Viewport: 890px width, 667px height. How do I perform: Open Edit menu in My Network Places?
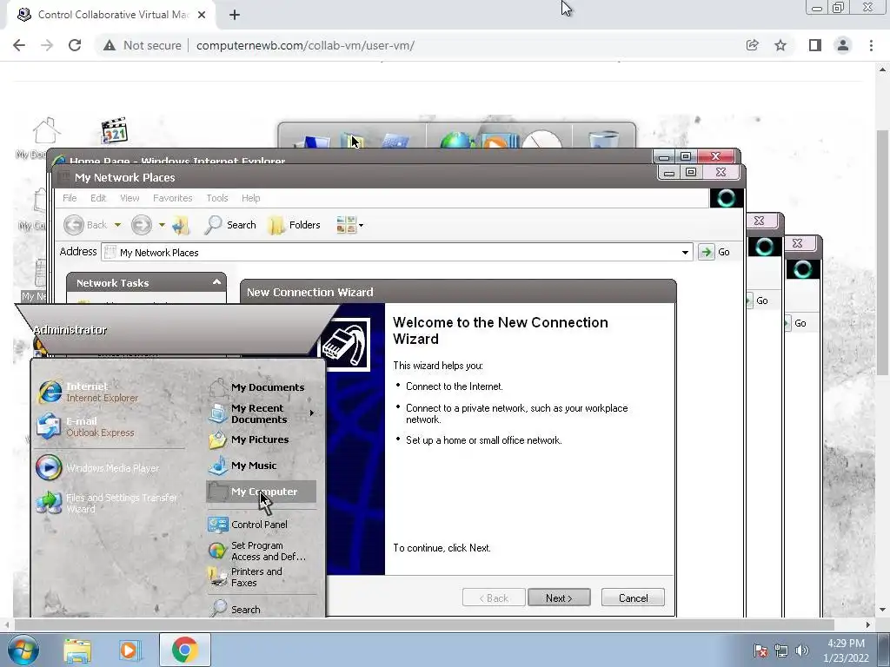click(97, 198)
